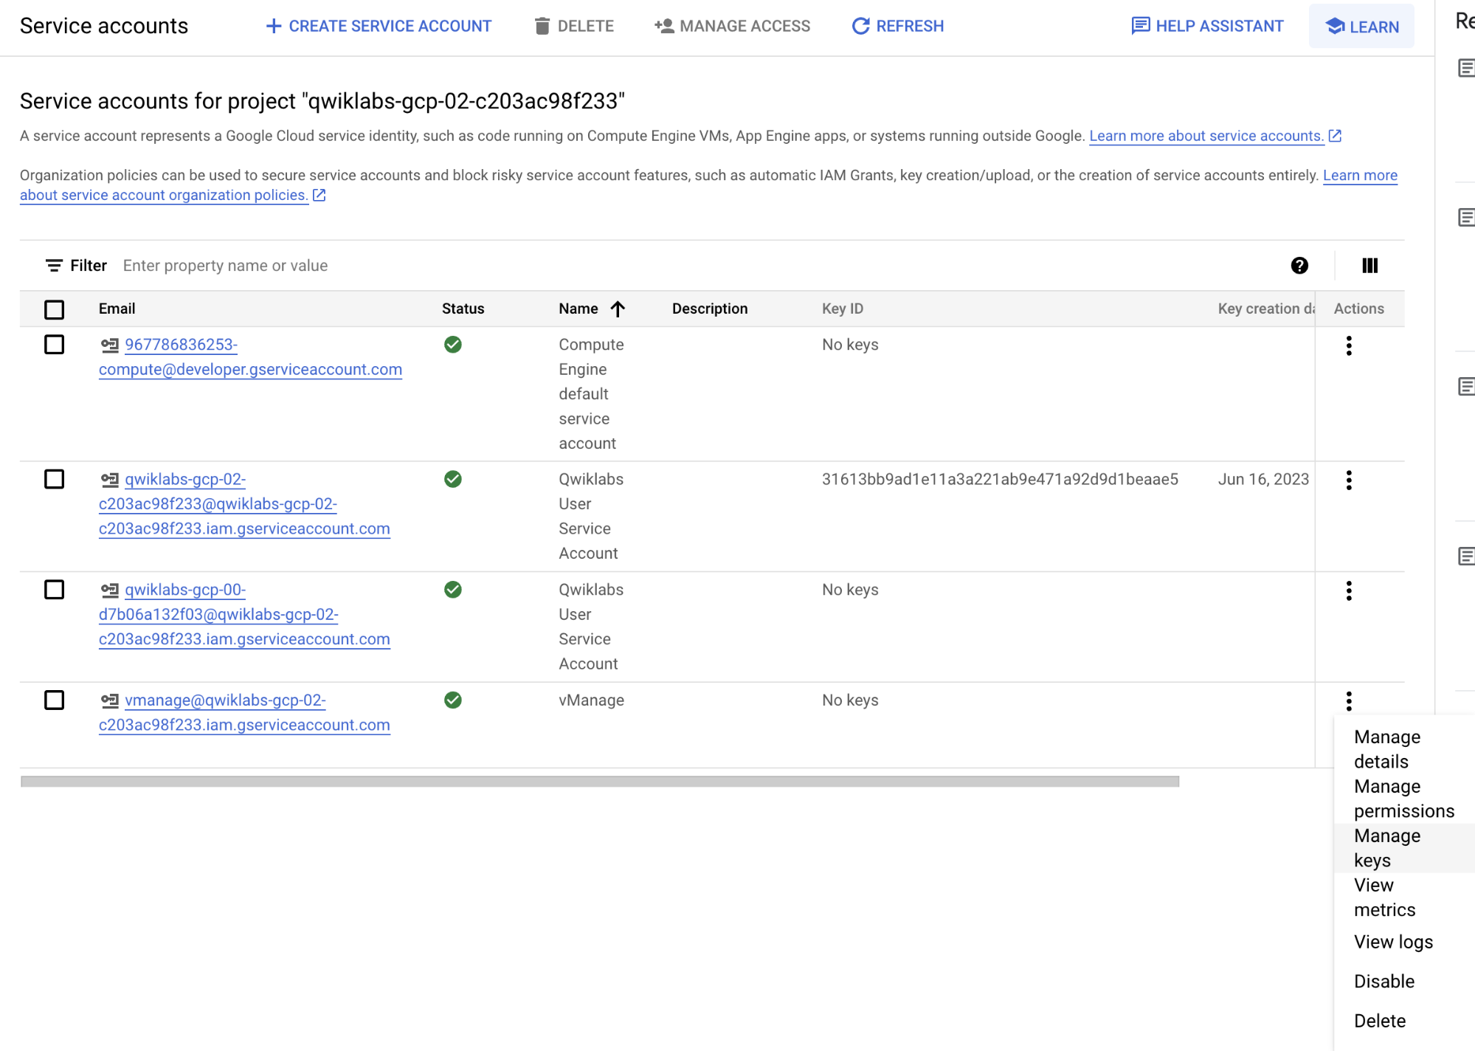Image resolution: width=1475 pixels, height=1051 pixels.
Task: Sort by the Email column header
Action: click(x=117, y=309)
